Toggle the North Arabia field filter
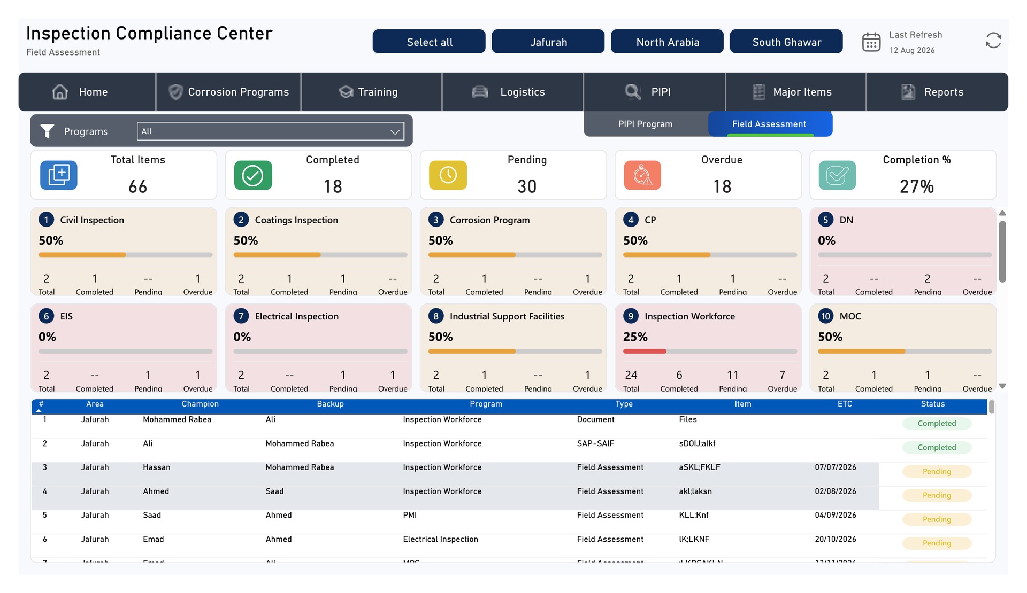 (x=668, y=42)
